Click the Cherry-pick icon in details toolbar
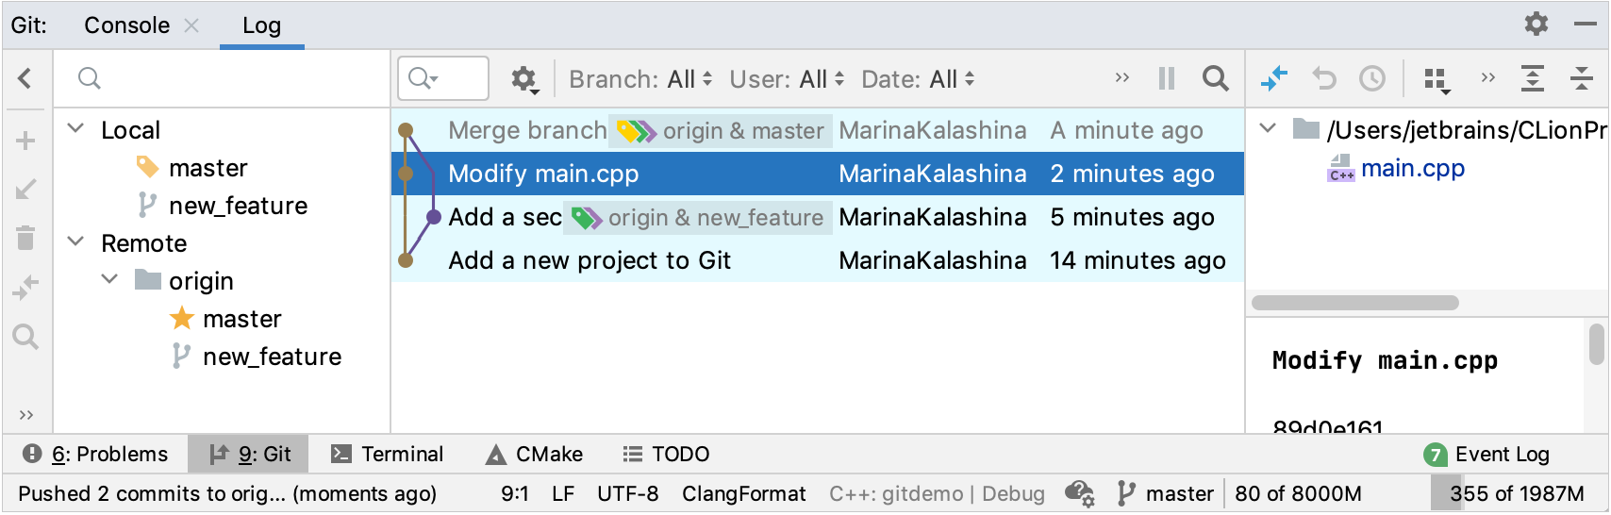The image size is (1611, 515). tap(1274, 78)
